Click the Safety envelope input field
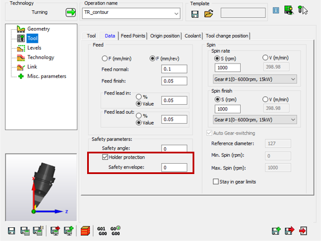 point(174,167)
